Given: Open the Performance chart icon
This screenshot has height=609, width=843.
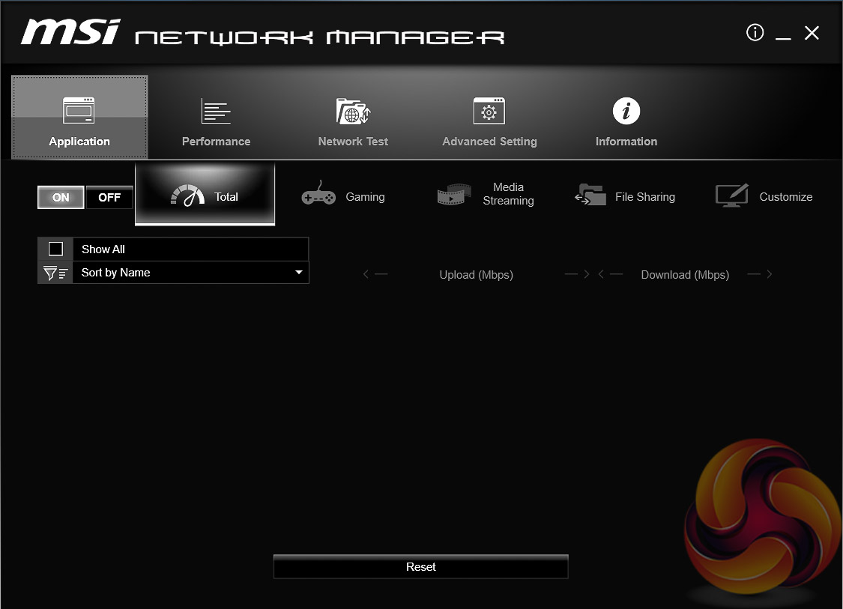Looking at the screenshot, I should [x=216, y=112].
